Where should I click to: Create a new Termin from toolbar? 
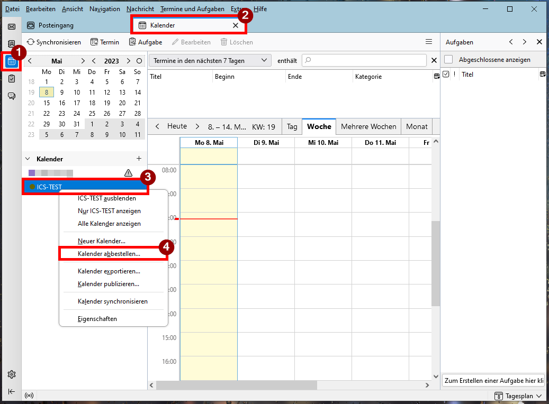105,42
